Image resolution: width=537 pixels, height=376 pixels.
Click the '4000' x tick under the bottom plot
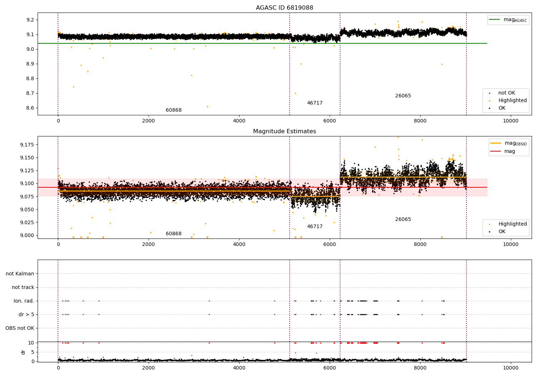click(x=239, y=367)
